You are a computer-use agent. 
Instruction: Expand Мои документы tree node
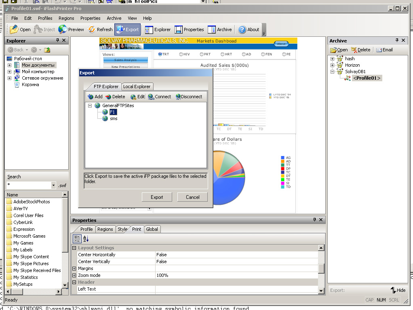9,65
